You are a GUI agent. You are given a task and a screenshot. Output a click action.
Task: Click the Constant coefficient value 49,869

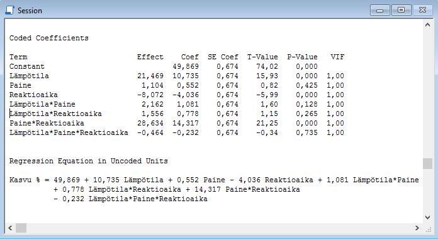click(186, 67)
